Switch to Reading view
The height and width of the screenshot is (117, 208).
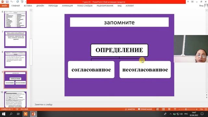click(169, 109)
